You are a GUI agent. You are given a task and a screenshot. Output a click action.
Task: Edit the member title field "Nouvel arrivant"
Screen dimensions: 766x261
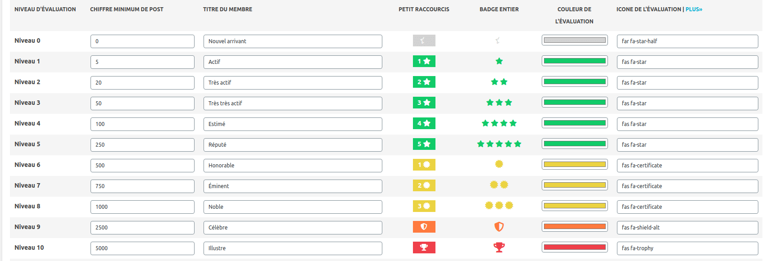[293, 41]
